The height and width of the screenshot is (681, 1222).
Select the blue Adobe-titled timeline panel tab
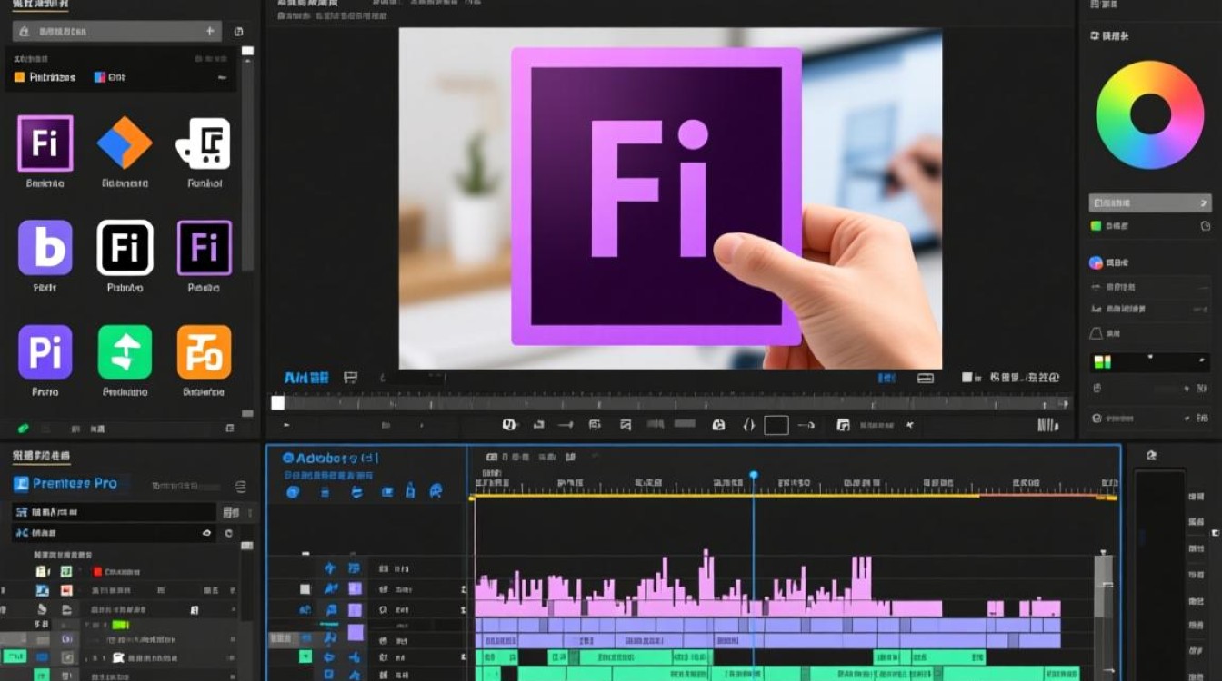[x=330, y=459]
